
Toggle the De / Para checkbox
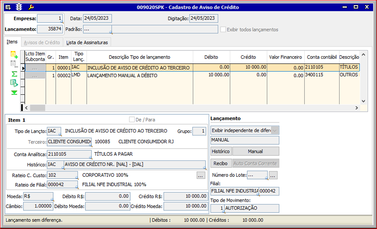point(132,119)
